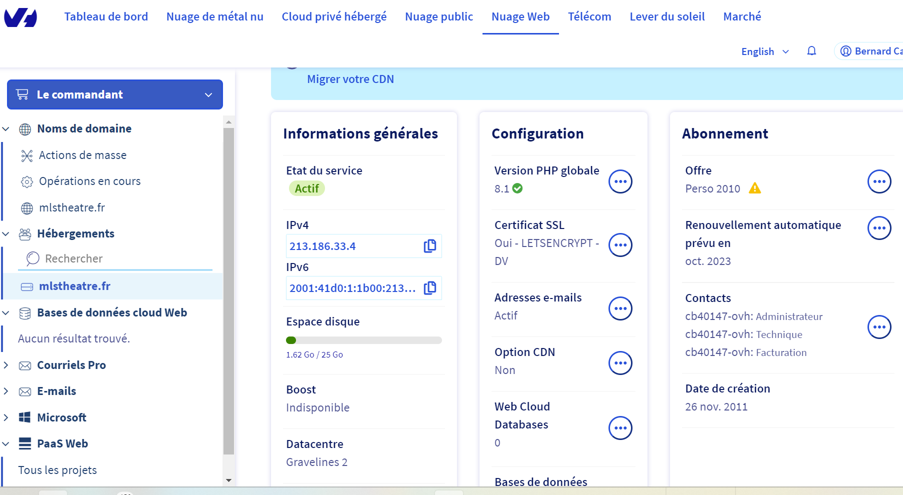This screenshot has width=903, height=495.
Task: Collapse the Noms de domaine section
Action: click(x=6, y=129)
